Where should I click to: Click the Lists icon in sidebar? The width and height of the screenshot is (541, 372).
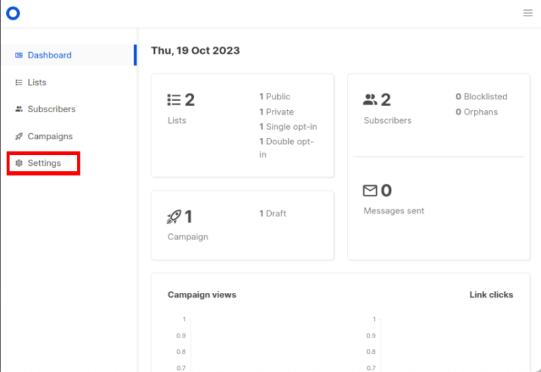(19, 83)
